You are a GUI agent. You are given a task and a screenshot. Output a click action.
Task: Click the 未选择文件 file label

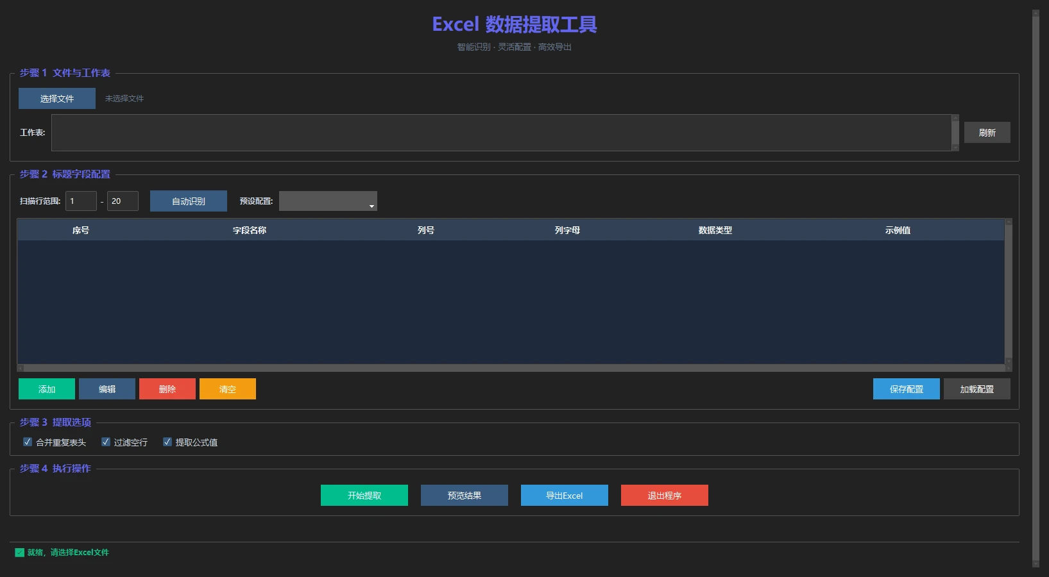click(124, 99)
